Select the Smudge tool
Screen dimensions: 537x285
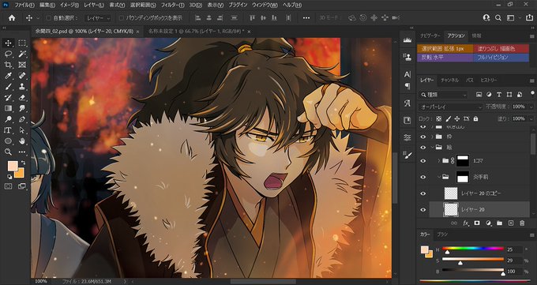(22, 109)
